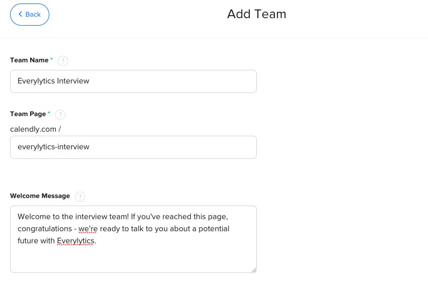The height and width of the screenshot is (289, 428).
Task: Click the calendly.com / URL prefix text
Action: click(35, 129)
